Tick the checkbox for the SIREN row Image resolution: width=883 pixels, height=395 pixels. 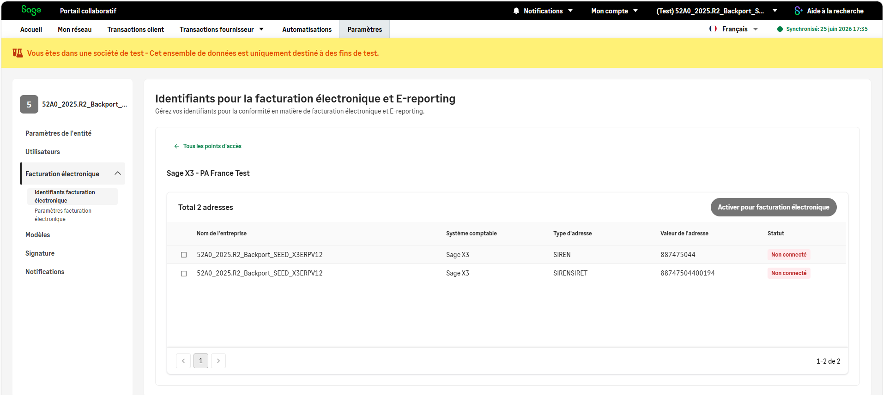(184, 255)
